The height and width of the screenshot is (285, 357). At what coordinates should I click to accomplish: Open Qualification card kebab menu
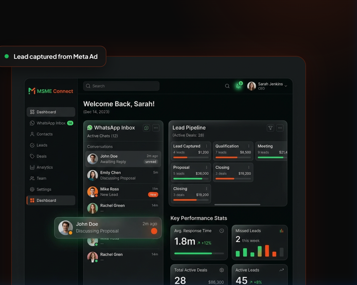(249, 146)
